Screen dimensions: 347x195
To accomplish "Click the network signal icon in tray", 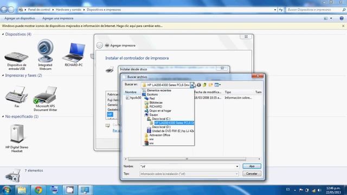I will coord(313,190).
